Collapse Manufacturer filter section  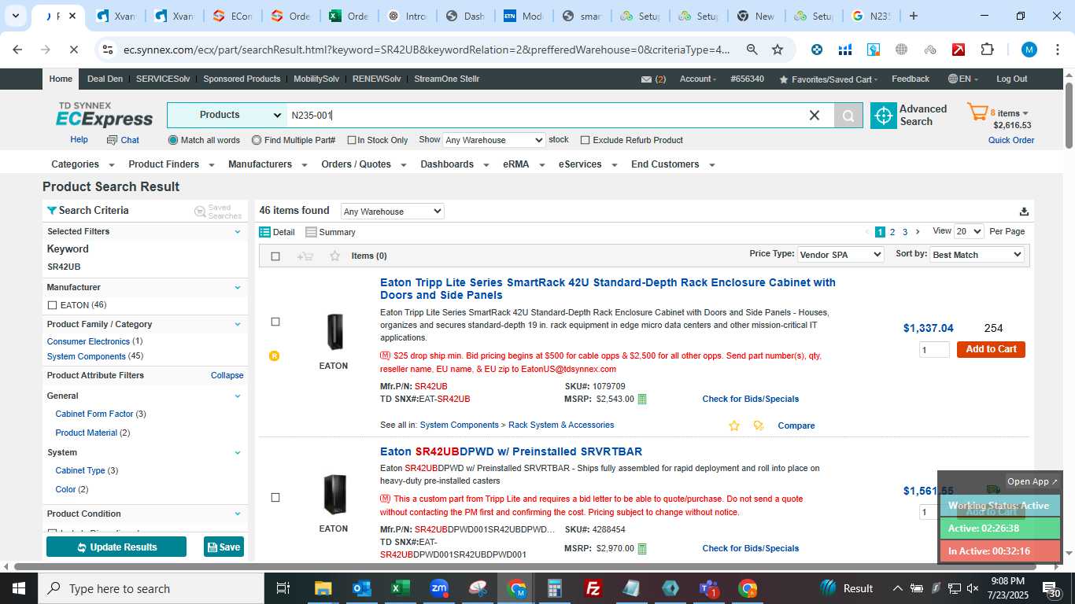(238, 287)
